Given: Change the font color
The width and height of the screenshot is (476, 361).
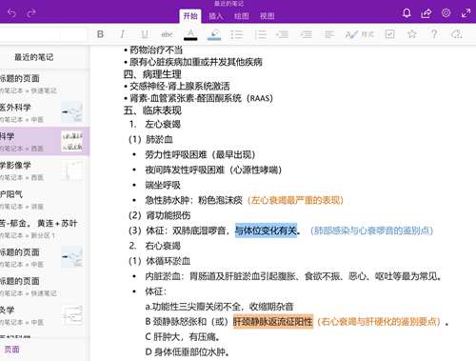Looking at the screenshot, I should coord(190,34).
